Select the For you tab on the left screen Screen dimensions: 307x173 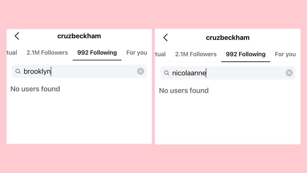pos(136,53)
